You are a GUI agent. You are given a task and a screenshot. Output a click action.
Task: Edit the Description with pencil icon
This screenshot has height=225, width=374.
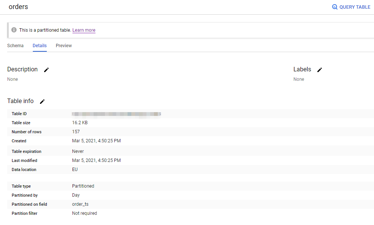46,70
